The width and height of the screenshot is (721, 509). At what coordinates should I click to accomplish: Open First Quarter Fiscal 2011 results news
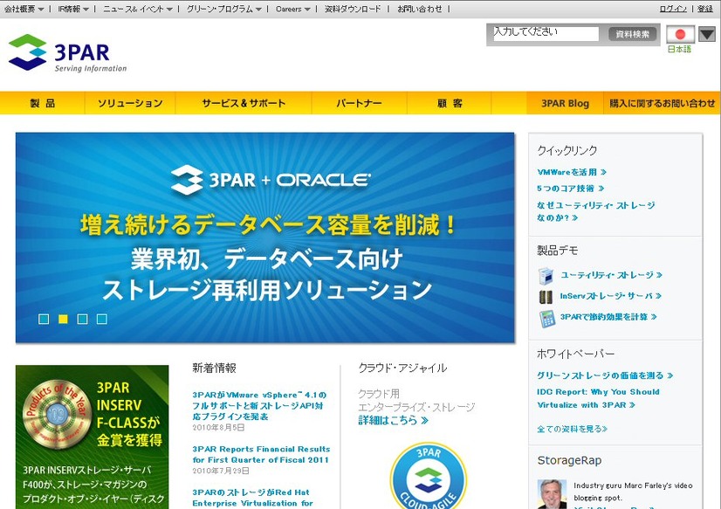point(261,454)
